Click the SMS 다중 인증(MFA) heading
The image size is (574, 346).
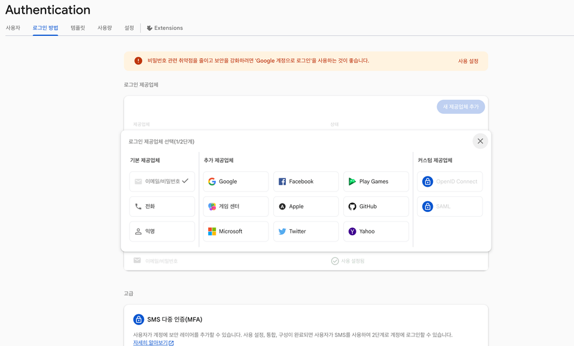pyautogui.click(x=175, y=319)
